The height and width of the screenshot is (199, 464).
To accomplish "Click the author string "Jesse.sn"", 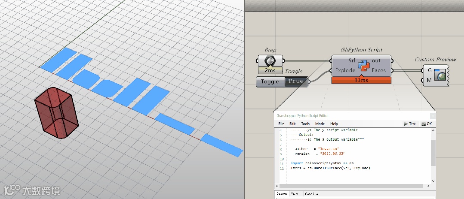I will click(329, 149).
